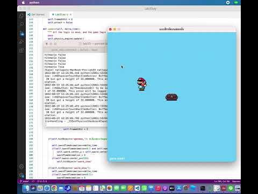Open App Store from the Dock
This screenshot has width=258, height=194.
pos(178,188)
